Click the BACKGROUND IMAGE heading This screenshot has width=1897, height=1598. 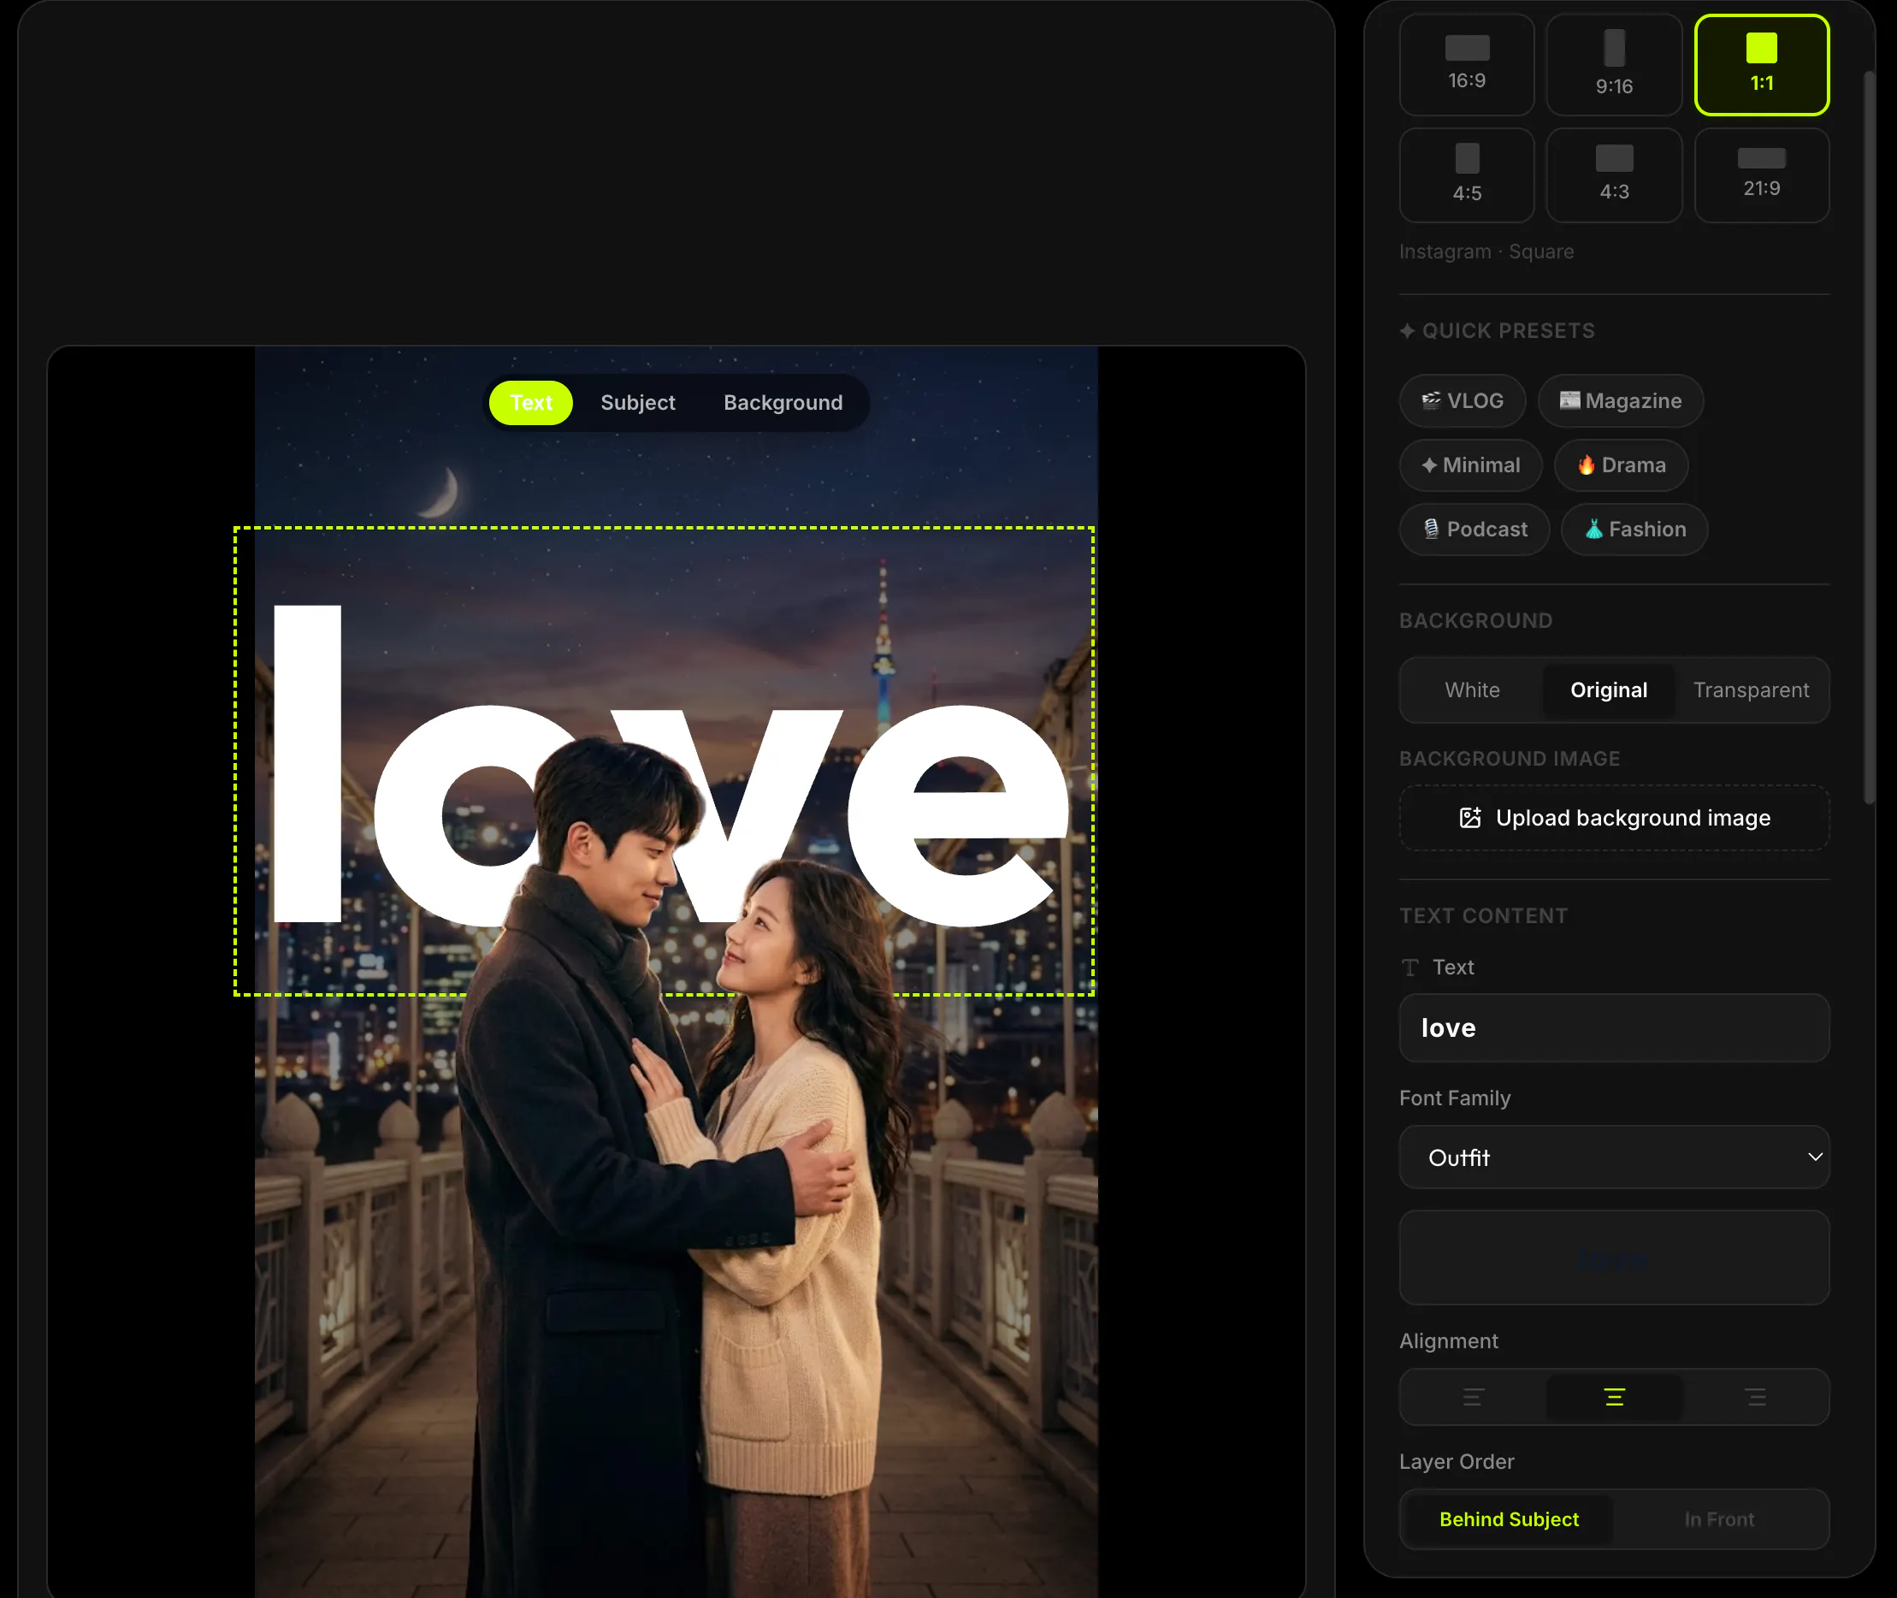pos(1510,758)
